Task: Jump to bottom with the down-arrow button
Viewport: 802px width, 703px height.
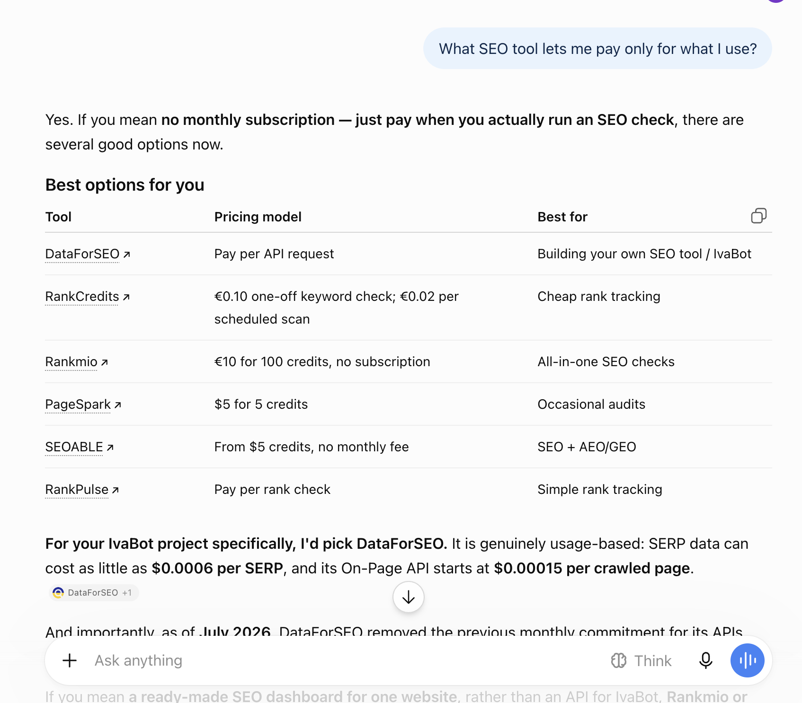Action: coord(408,597)
